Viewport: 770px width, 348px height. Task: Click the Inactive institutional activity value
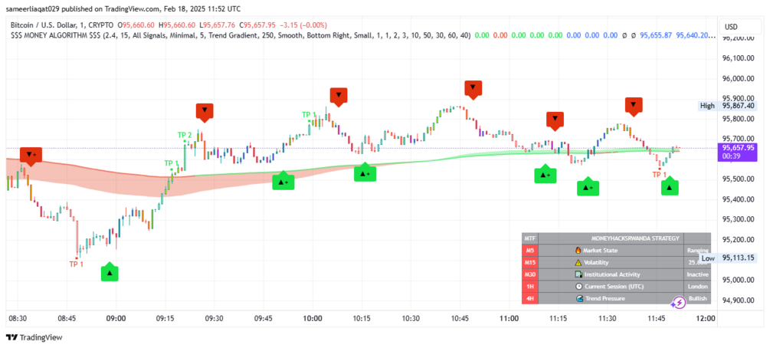(698, 274)
